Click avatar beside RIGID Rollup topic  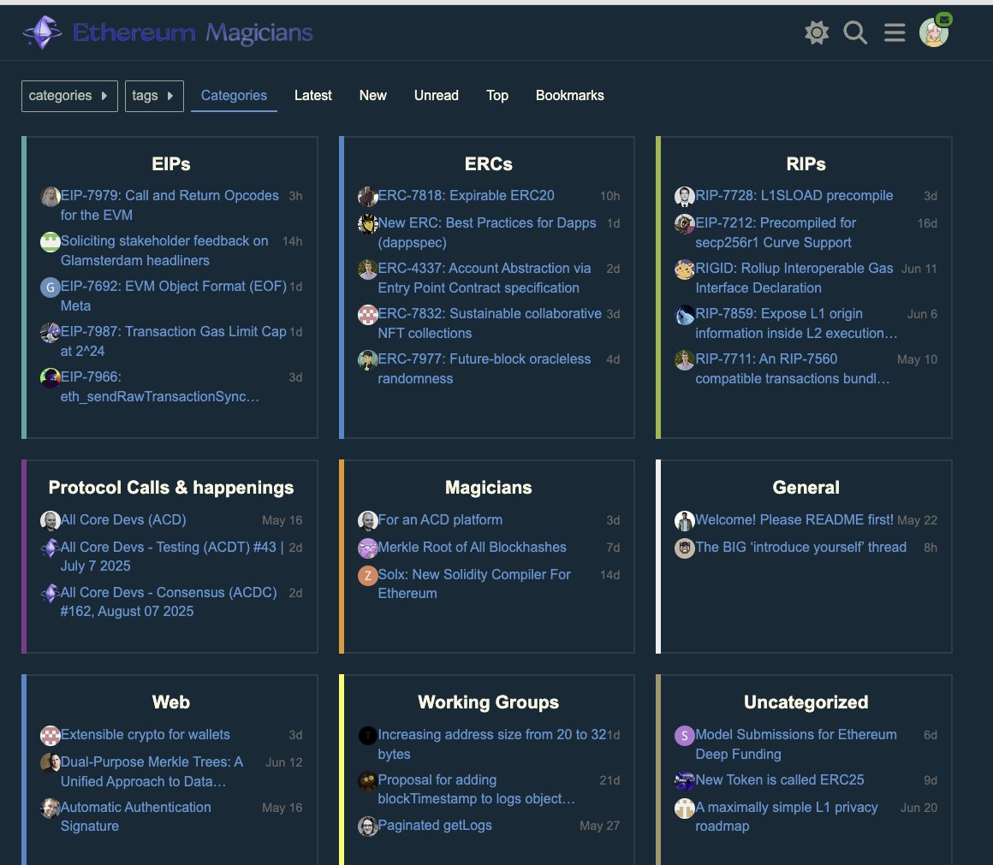[x=685, y=269]
